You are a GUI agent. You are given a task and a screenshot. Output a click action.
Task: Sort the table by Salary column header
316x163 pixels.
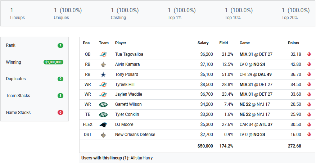coord(203,43)
